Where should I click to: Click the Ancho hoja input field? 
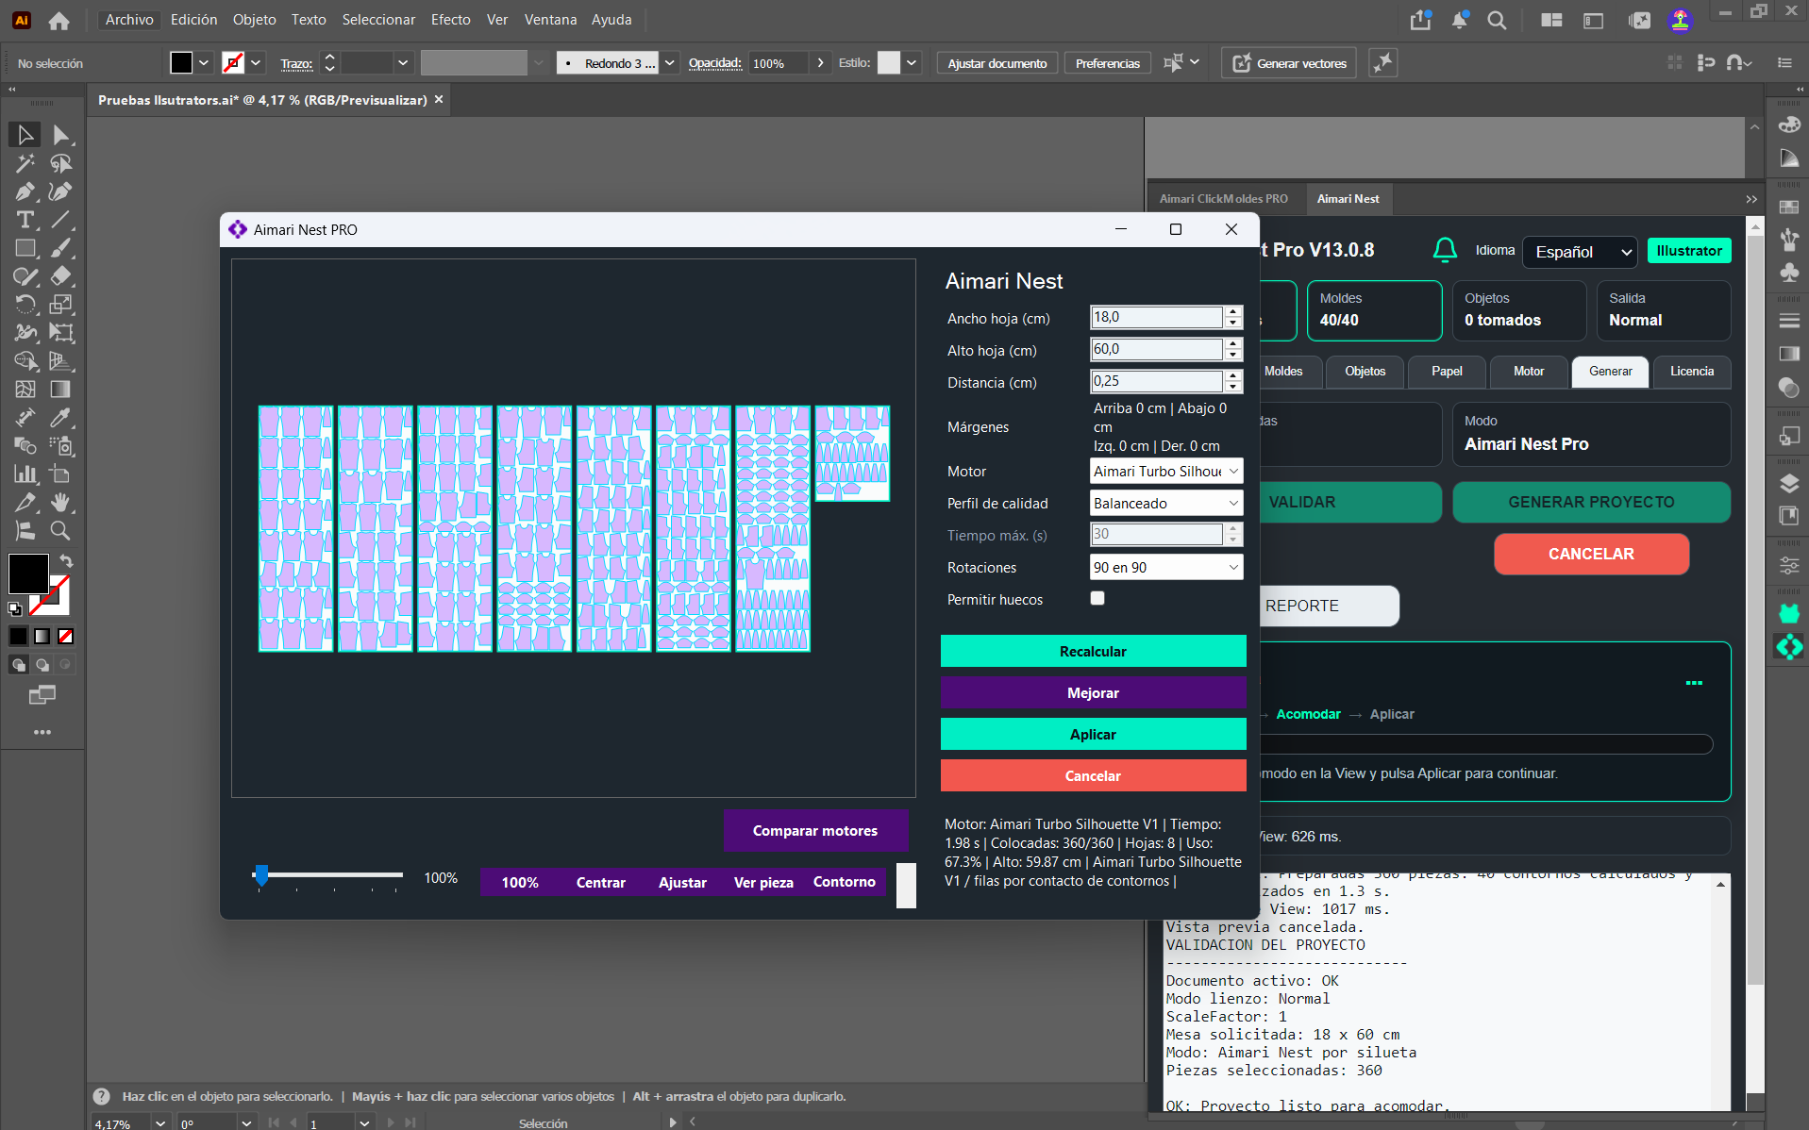(x=1157, y=317)
